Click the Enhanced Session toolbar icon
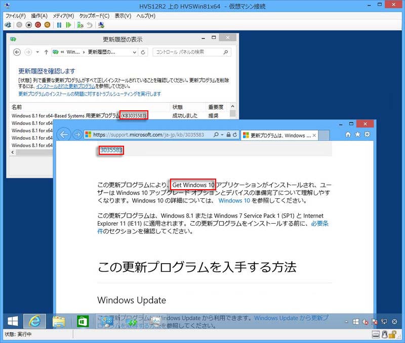 pos(101,25)
